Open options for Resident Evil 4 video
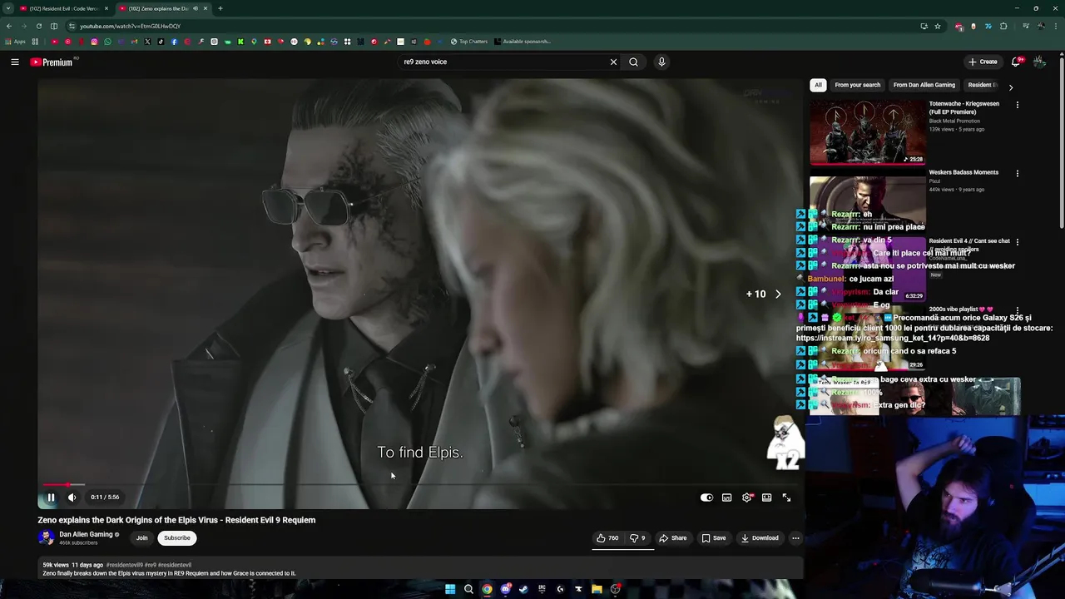Screen dimensions: 1065x599 tap(1017, 242)
